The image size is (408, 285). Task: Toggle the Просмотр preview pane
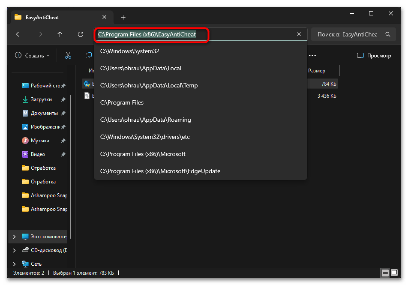374,55
